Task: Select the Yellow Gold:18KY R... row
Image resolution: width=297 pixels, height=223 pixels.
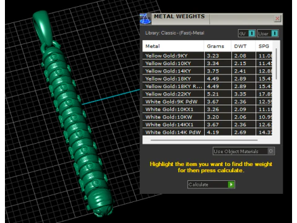Action: coord(207,86)
